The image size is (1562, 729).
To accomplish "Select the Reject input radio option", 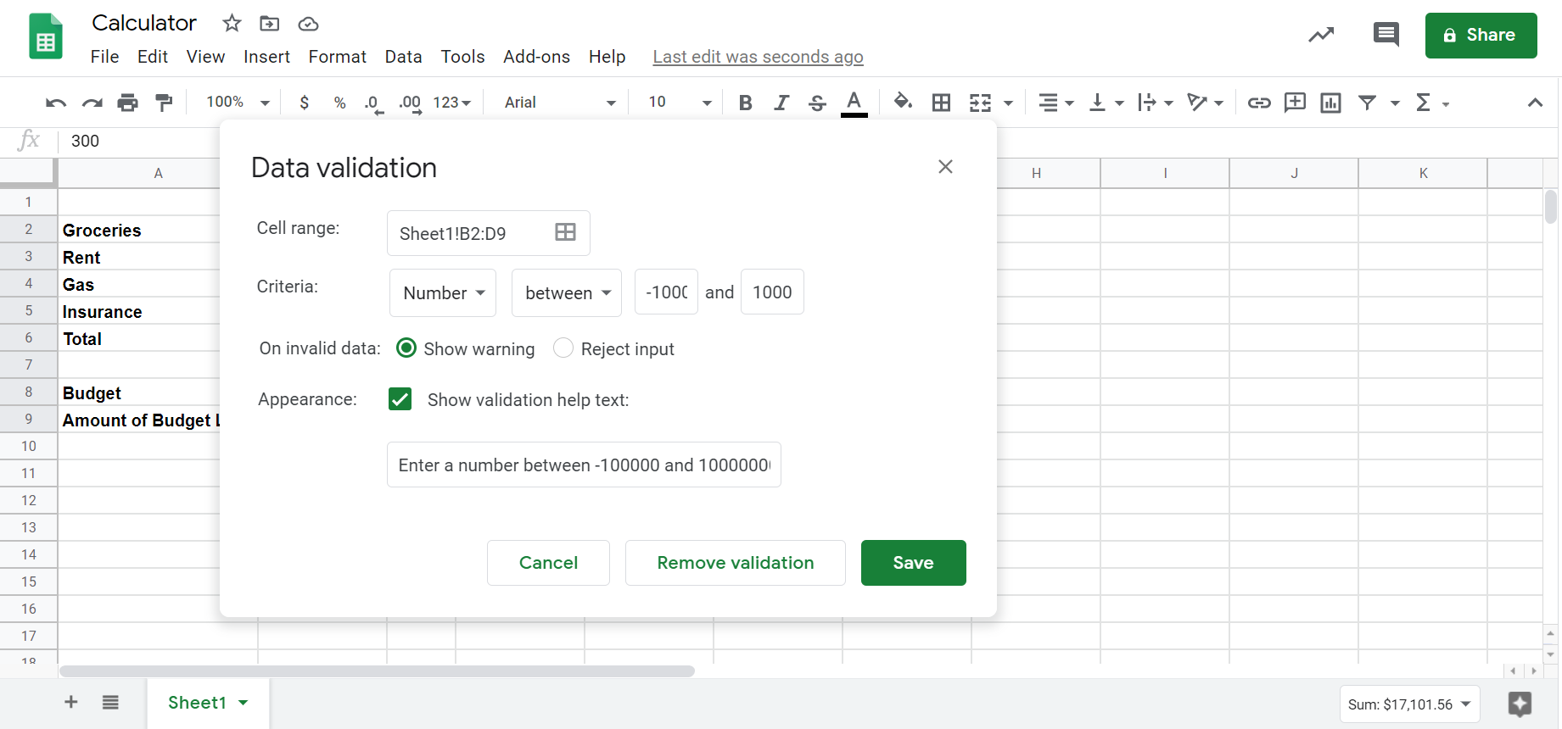I will click(563, 348).
